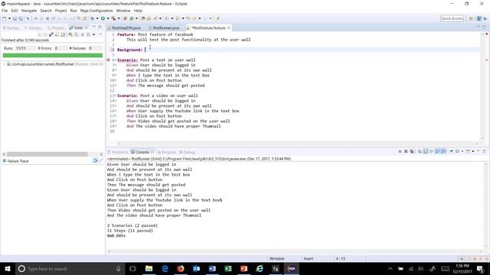Toggle Word Wrap in Console toolbar
The height and width of the screenshot is (275, 490).
coord(432,151)
